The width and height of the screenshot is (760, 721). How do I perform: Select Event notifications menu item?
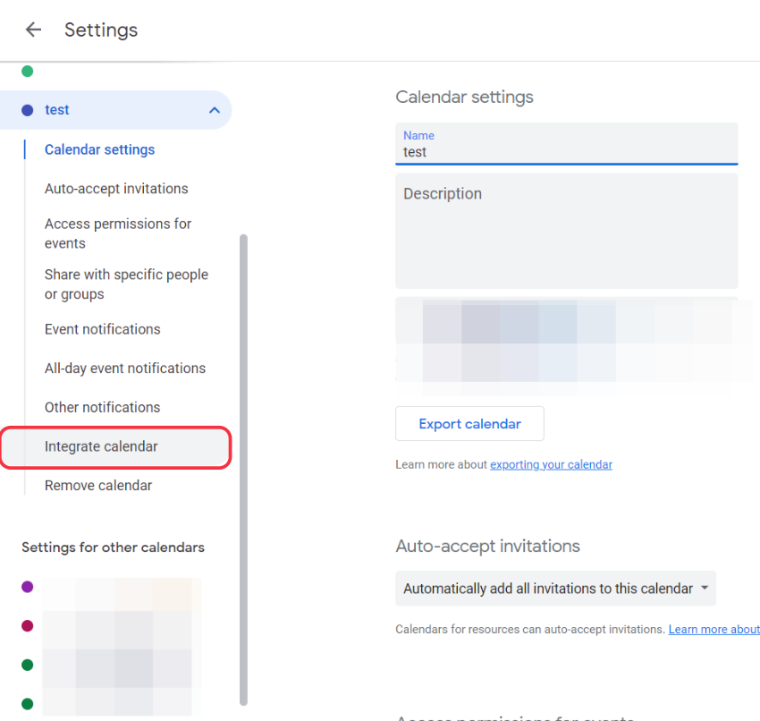(103, 329)
